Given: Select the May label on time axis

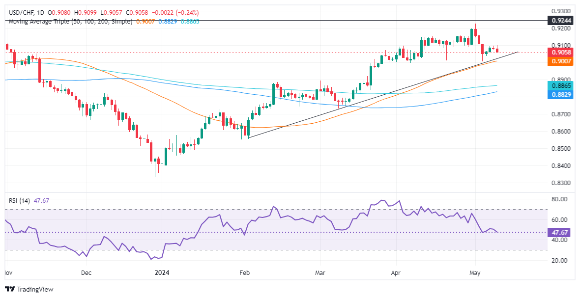Looking at the screenshot, I should point(475,272).
